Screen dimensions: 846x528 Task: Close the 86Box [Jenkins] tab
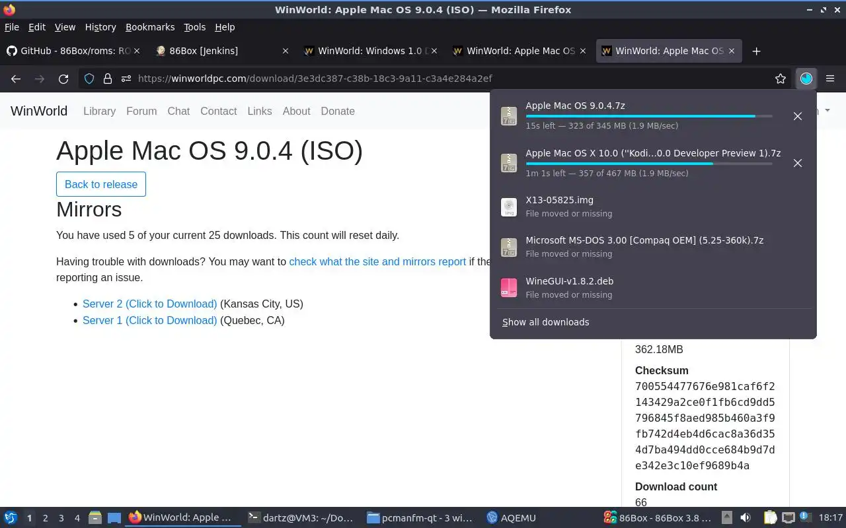(286, 51)
